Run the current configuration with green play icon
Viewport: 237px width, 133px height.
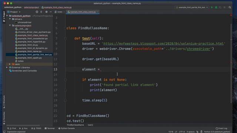coord(212,7)
